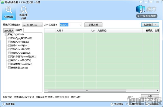Viewport: 163px width, 107px height.
Task: Check the 光盘镜像(*.iso等)(27) checkbox
Action: point(9,64)
